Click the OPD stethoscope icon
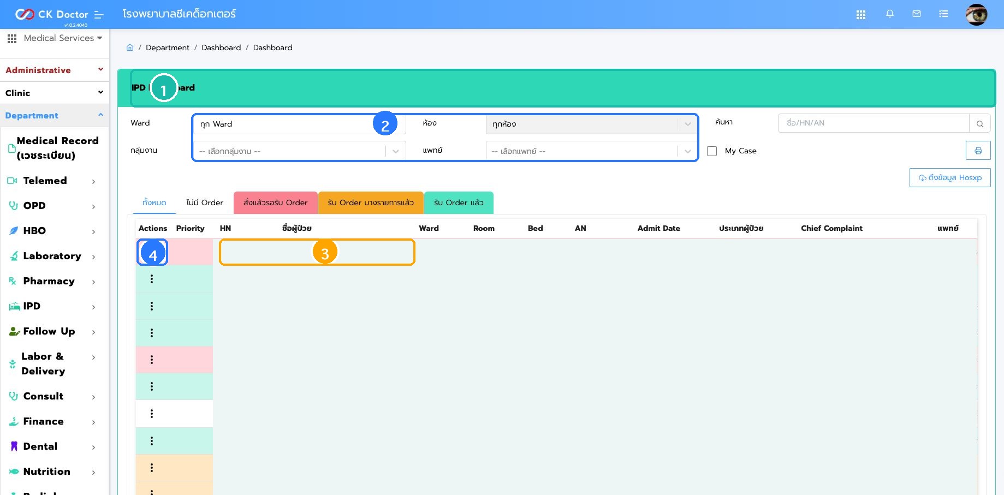Viewport: 1004px width, 495px height. 13,206
